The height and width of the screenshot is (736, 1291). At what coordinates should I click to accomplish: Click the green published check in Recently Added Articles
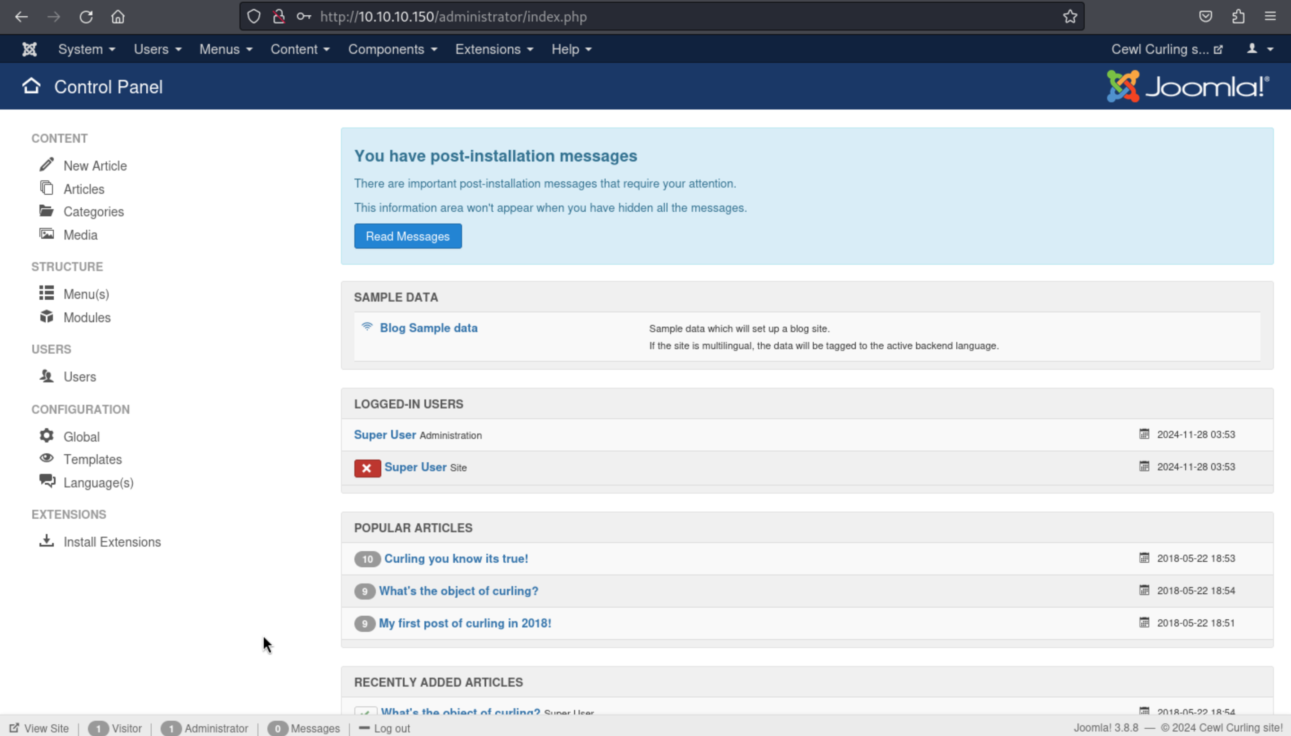[x=365, y=712]
